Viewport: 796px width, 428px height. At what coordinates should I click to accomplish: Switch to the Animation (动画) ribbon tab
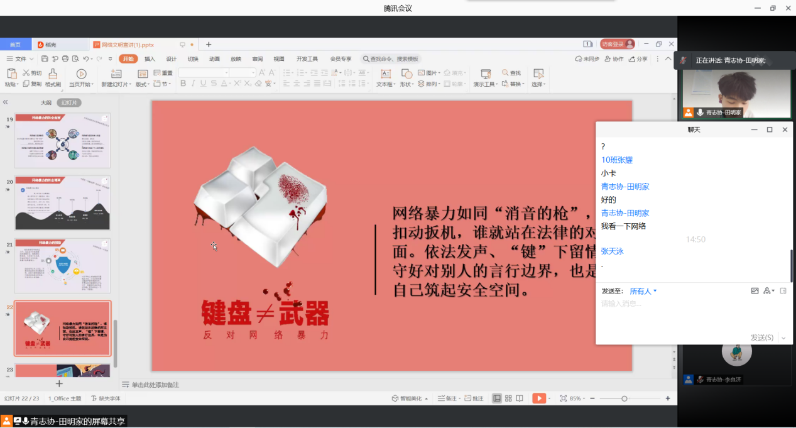[x=214, y=59]
